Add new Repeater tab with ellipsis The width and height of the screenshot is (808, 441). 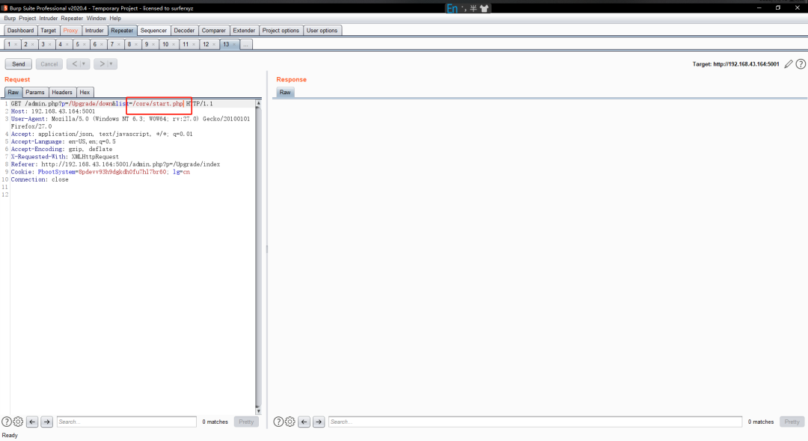246,44
